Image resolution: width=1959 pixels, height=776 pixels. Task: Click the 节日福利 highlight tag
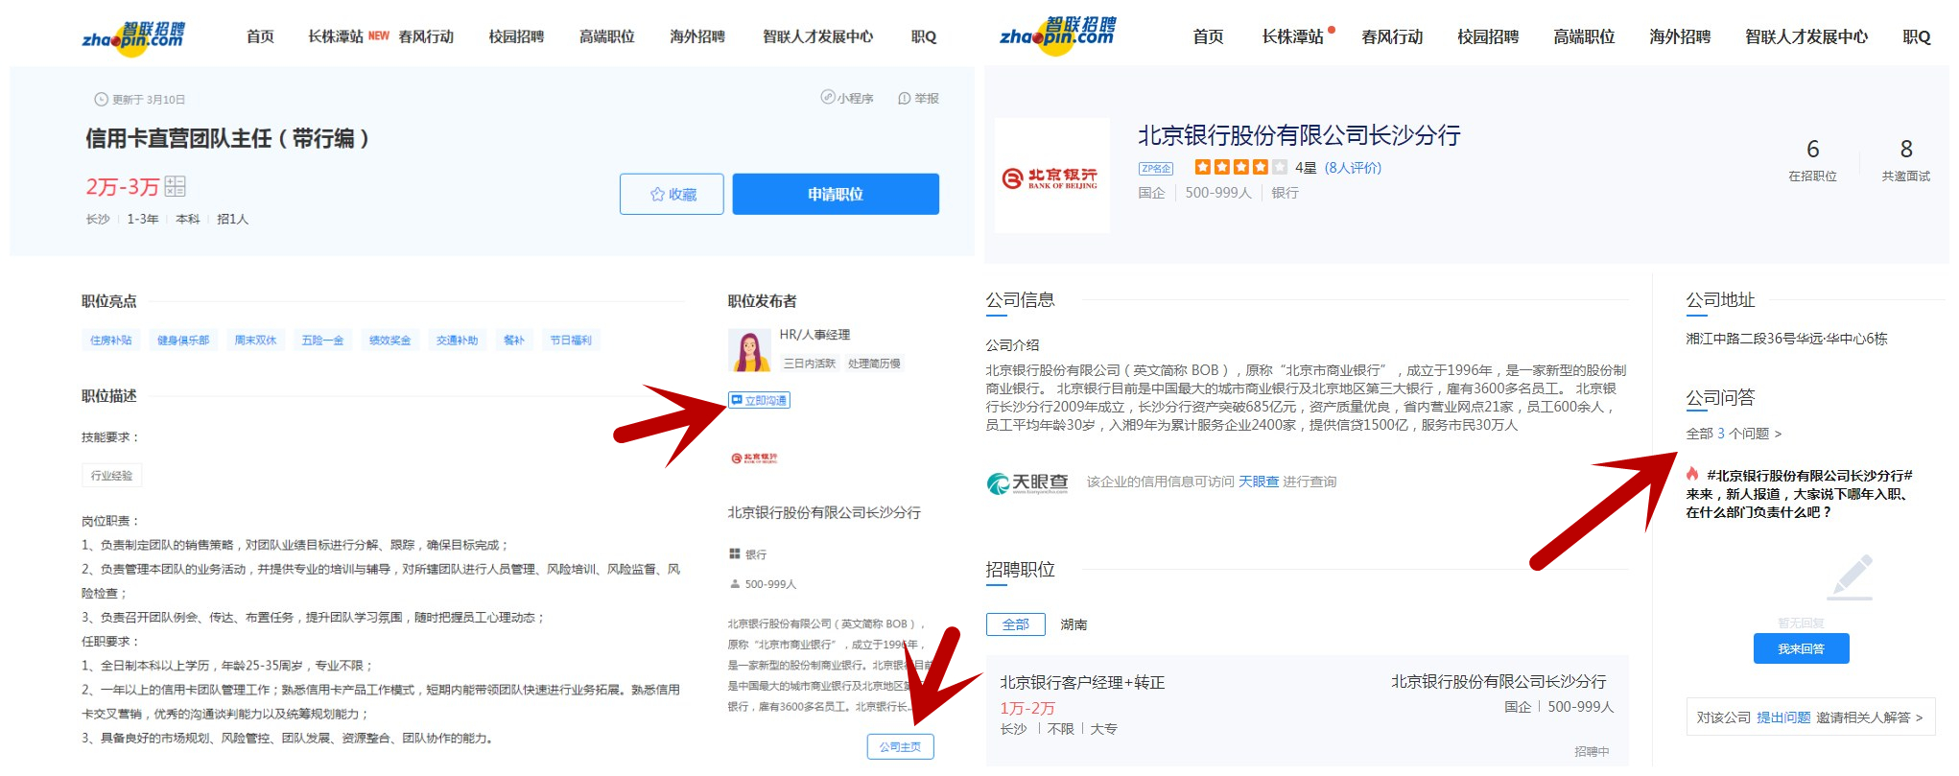click(571, 340)
